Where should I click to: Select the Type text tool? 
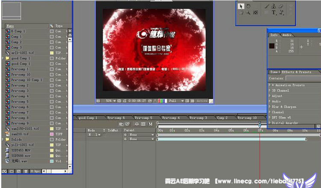274,13
